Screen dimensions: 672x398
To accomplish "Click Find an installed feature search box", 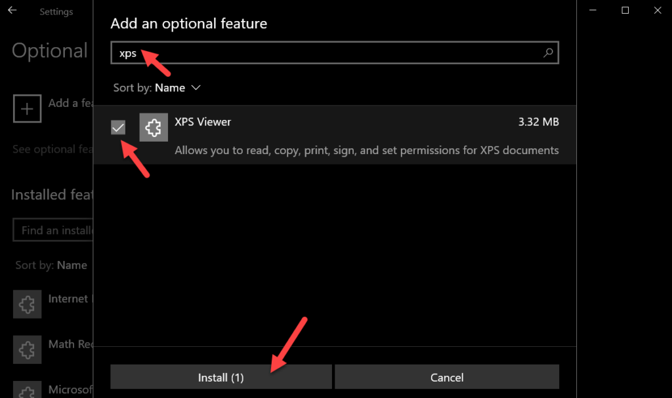I will 53,230.
